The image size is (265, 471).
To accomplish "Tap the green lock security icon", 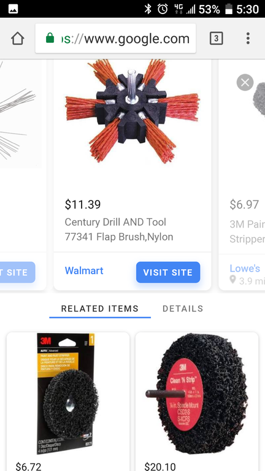I will click(50, 39).
